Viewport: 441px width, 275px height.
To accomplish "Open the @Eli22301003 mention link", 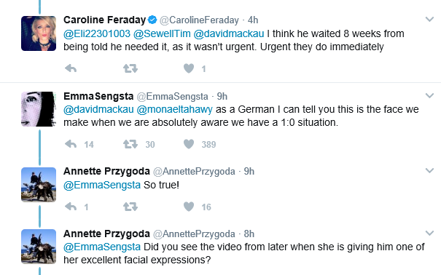I will pyautogui.click(x=97, y=33).
